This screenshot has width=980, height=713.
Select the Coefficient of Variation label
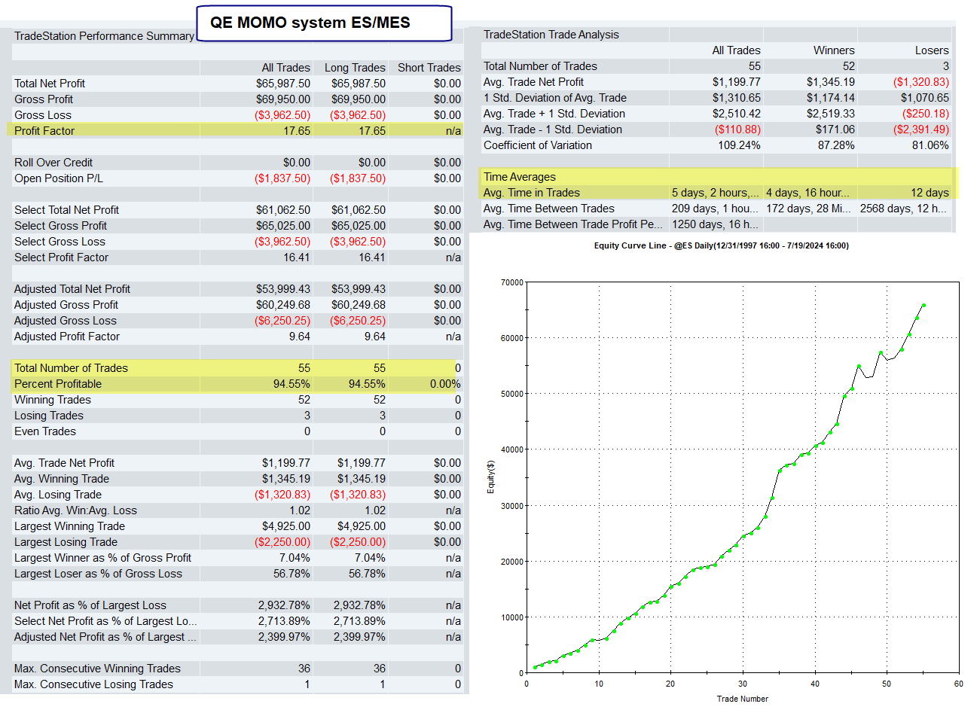tap(538, 145)
